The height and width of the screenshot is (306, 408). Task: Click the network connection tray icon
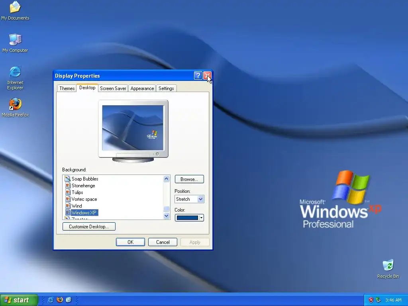tap(378, 300)
